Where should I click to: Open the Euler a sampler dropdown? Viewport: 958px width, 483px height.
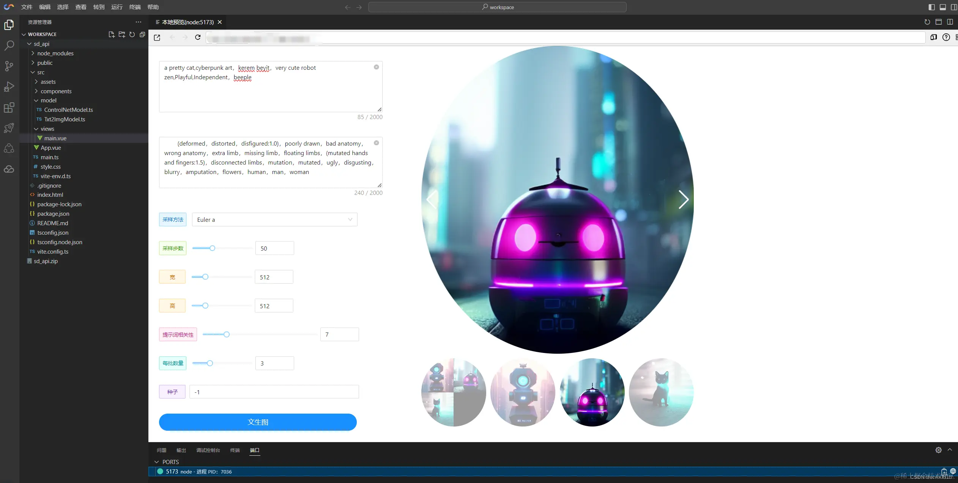pyautogui.click(x=275, y=220)
